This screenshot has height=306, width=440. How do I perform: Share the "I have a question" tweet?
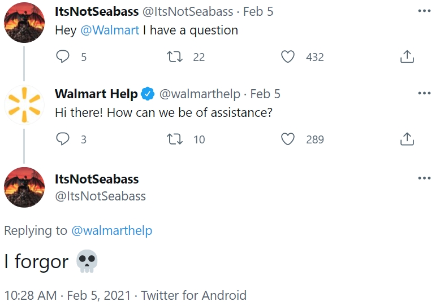(407, 56)
